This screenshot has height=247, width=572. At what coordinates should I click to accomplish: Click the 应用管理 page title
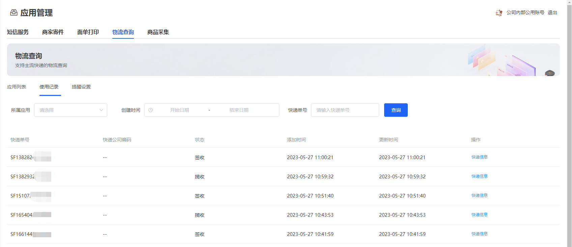coord(36,13)
